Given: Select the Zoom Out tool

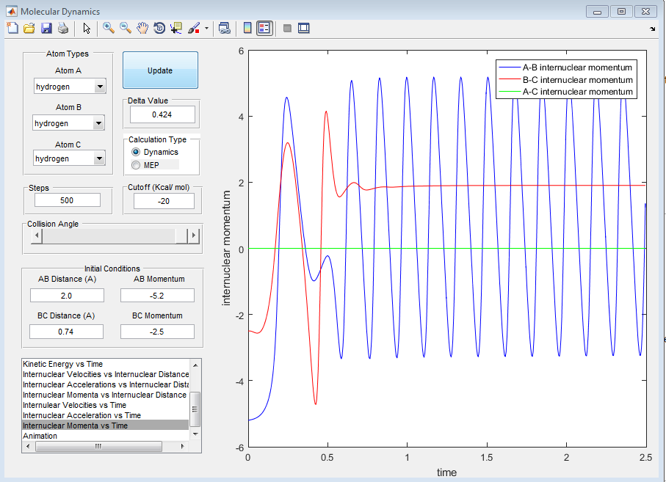Looking at the screenshot, I should (126, 28).
